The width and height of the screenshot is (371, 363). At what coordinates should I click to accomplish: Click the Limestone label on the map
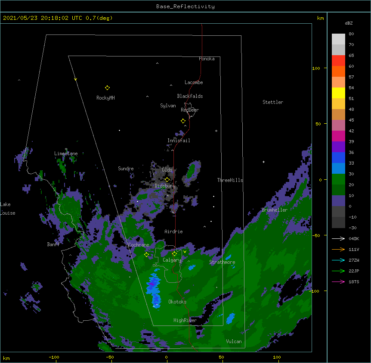[66, 153]
